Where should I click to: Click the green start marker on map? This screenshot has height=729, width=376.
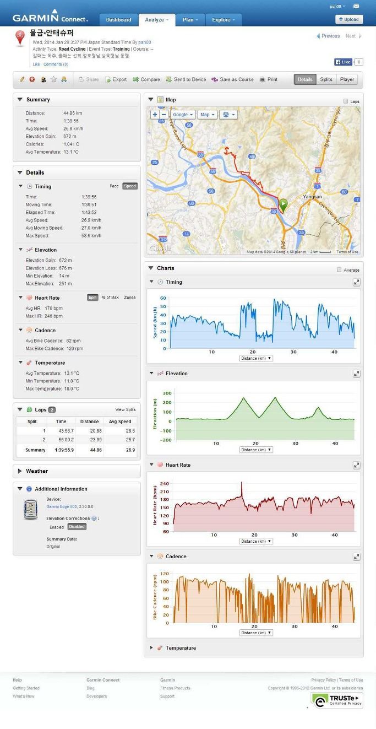pos(283,205)
